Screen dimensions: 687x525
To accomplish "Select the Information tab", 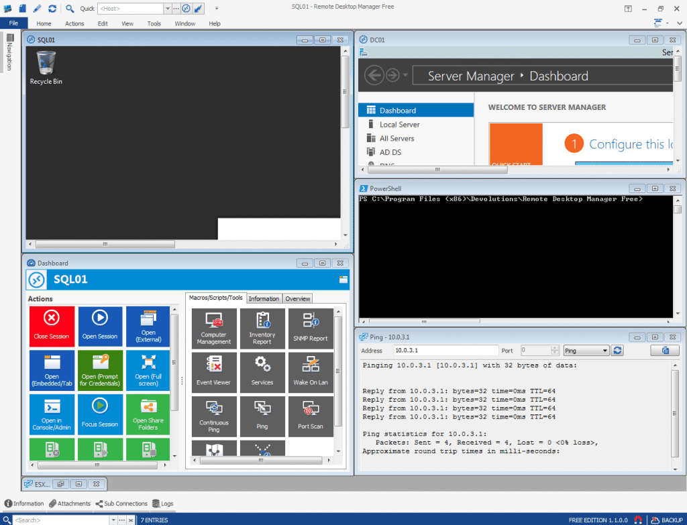I will pyautogui.click(x=264, y=298).
